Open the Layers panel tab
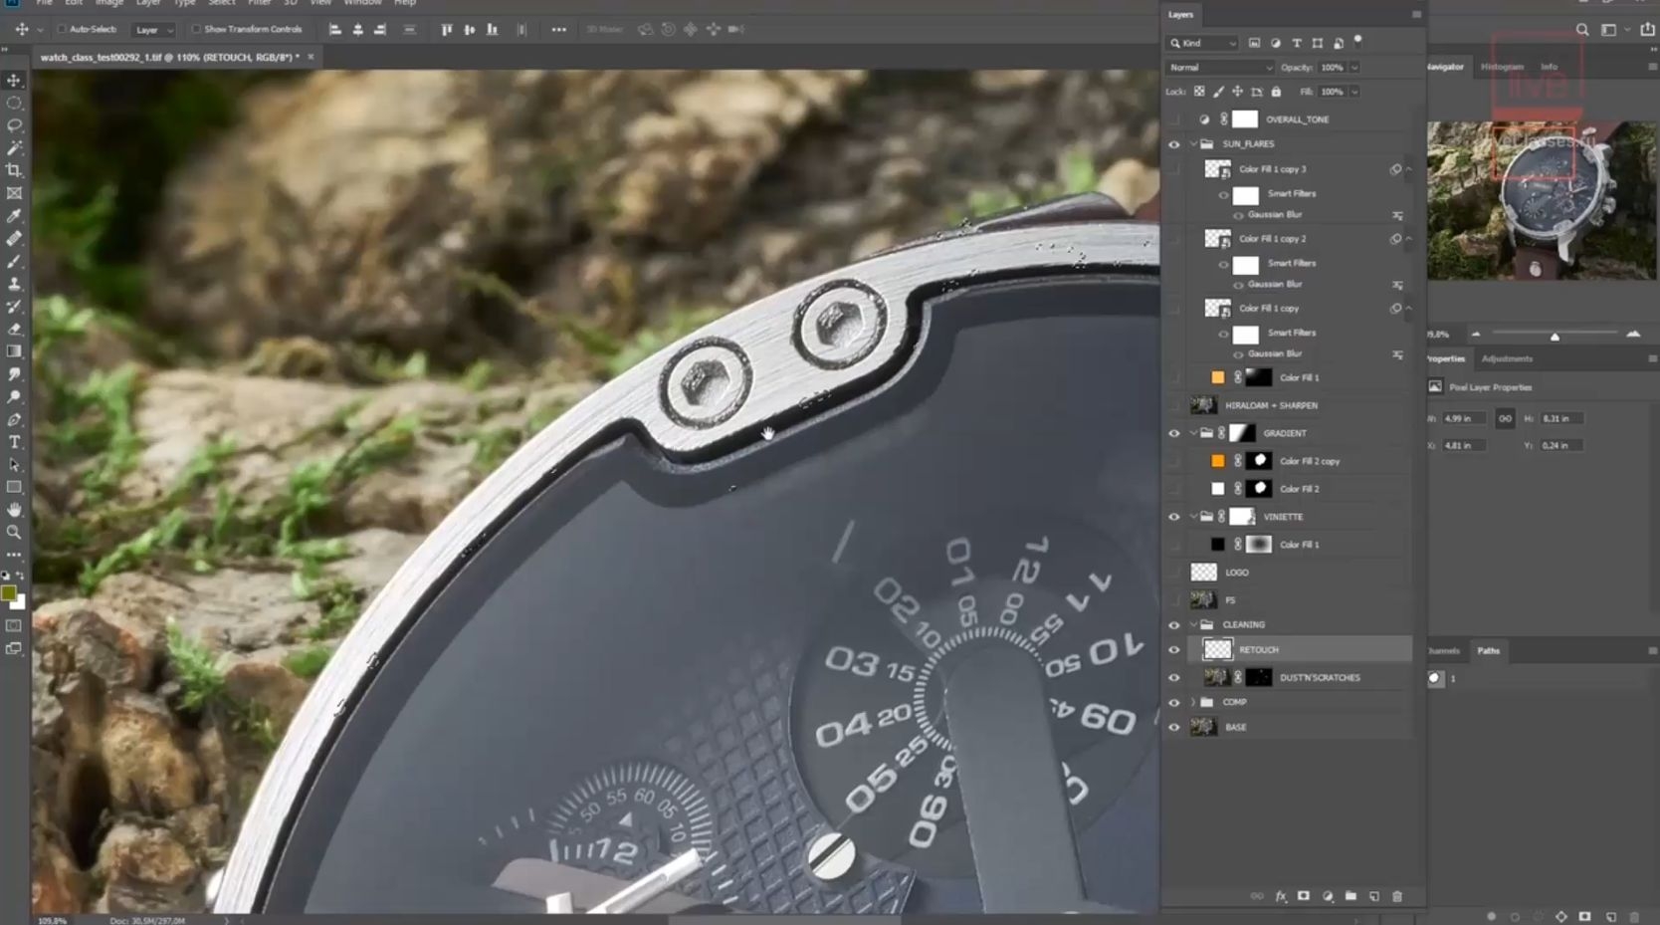The height and width of the screenshot is (925, 1660). pyautogui.click(x=1180, y=15)
